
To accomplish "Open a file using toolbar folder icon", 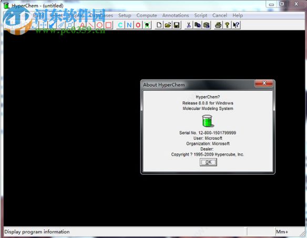I will tap(168, 25).
